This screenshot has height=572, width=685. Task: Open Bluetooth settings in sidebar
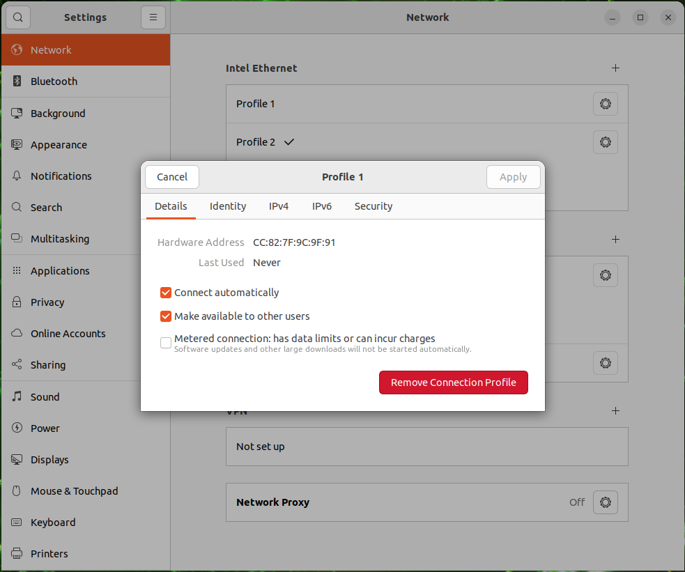pyautogui.click(x=54, y=82)
